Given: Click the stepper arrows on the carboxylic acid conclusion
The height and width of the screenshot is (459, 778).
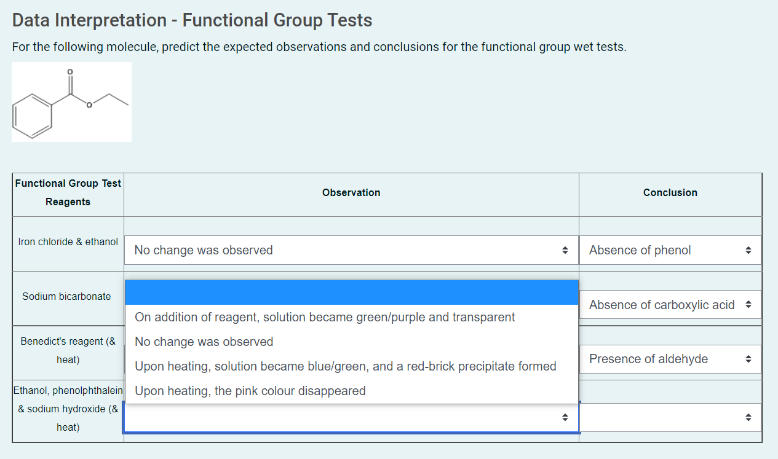Looking at the screenshot, I should pyautogui.click(x=749, y=304).
